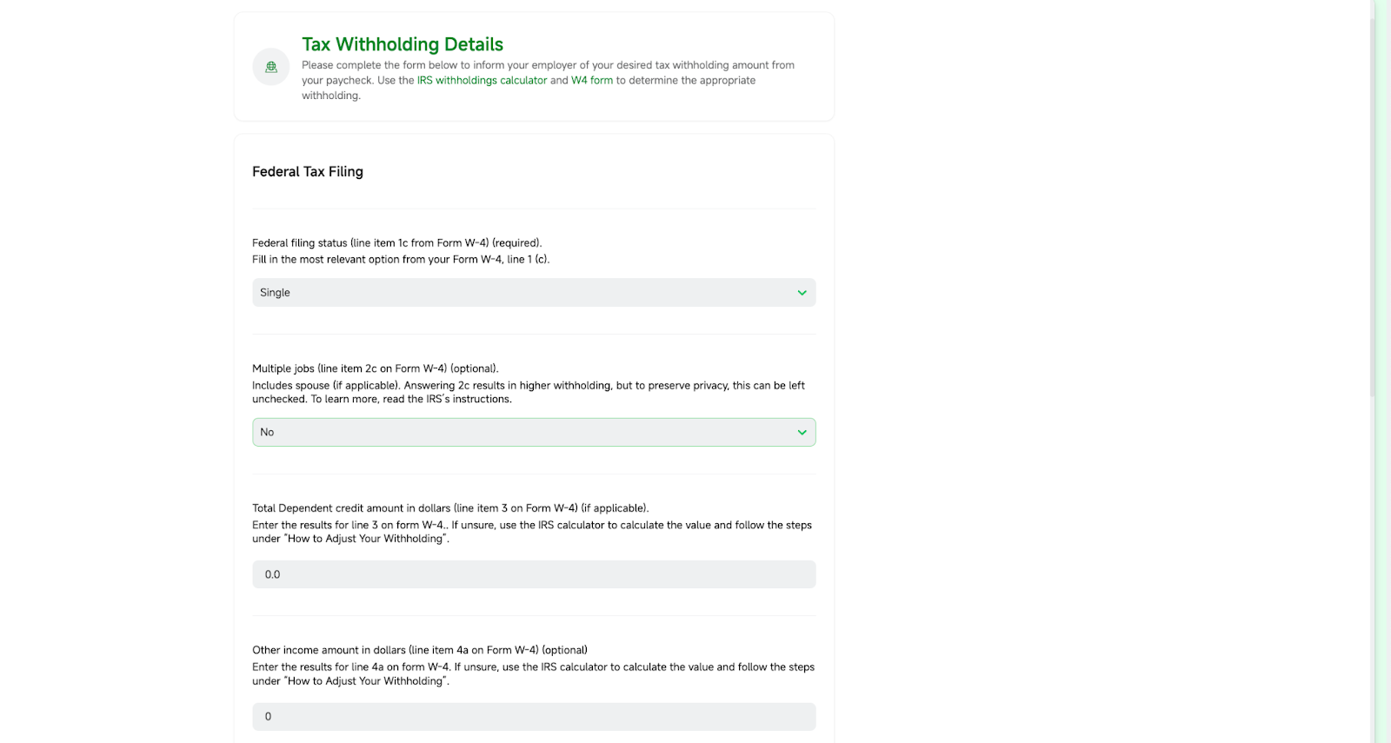
Task: Open the IRS withholdings calculator link
Action: coord(482,80)
